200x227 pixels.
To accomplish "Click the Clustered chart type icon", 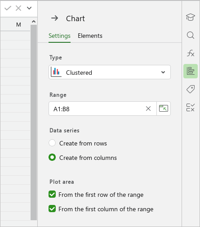I will [56, 72].
